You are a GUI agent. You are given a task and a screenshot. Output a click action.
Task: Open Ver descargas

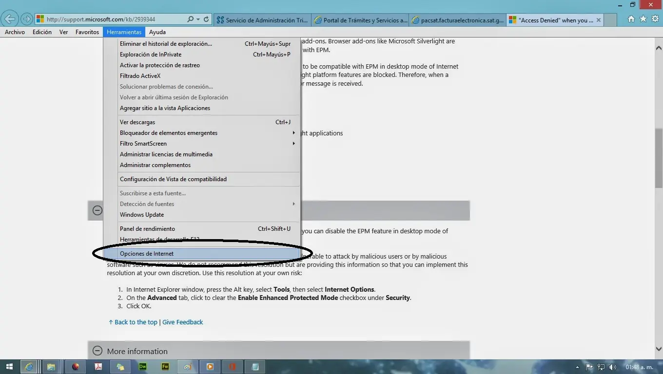click(x=209, y=122)
